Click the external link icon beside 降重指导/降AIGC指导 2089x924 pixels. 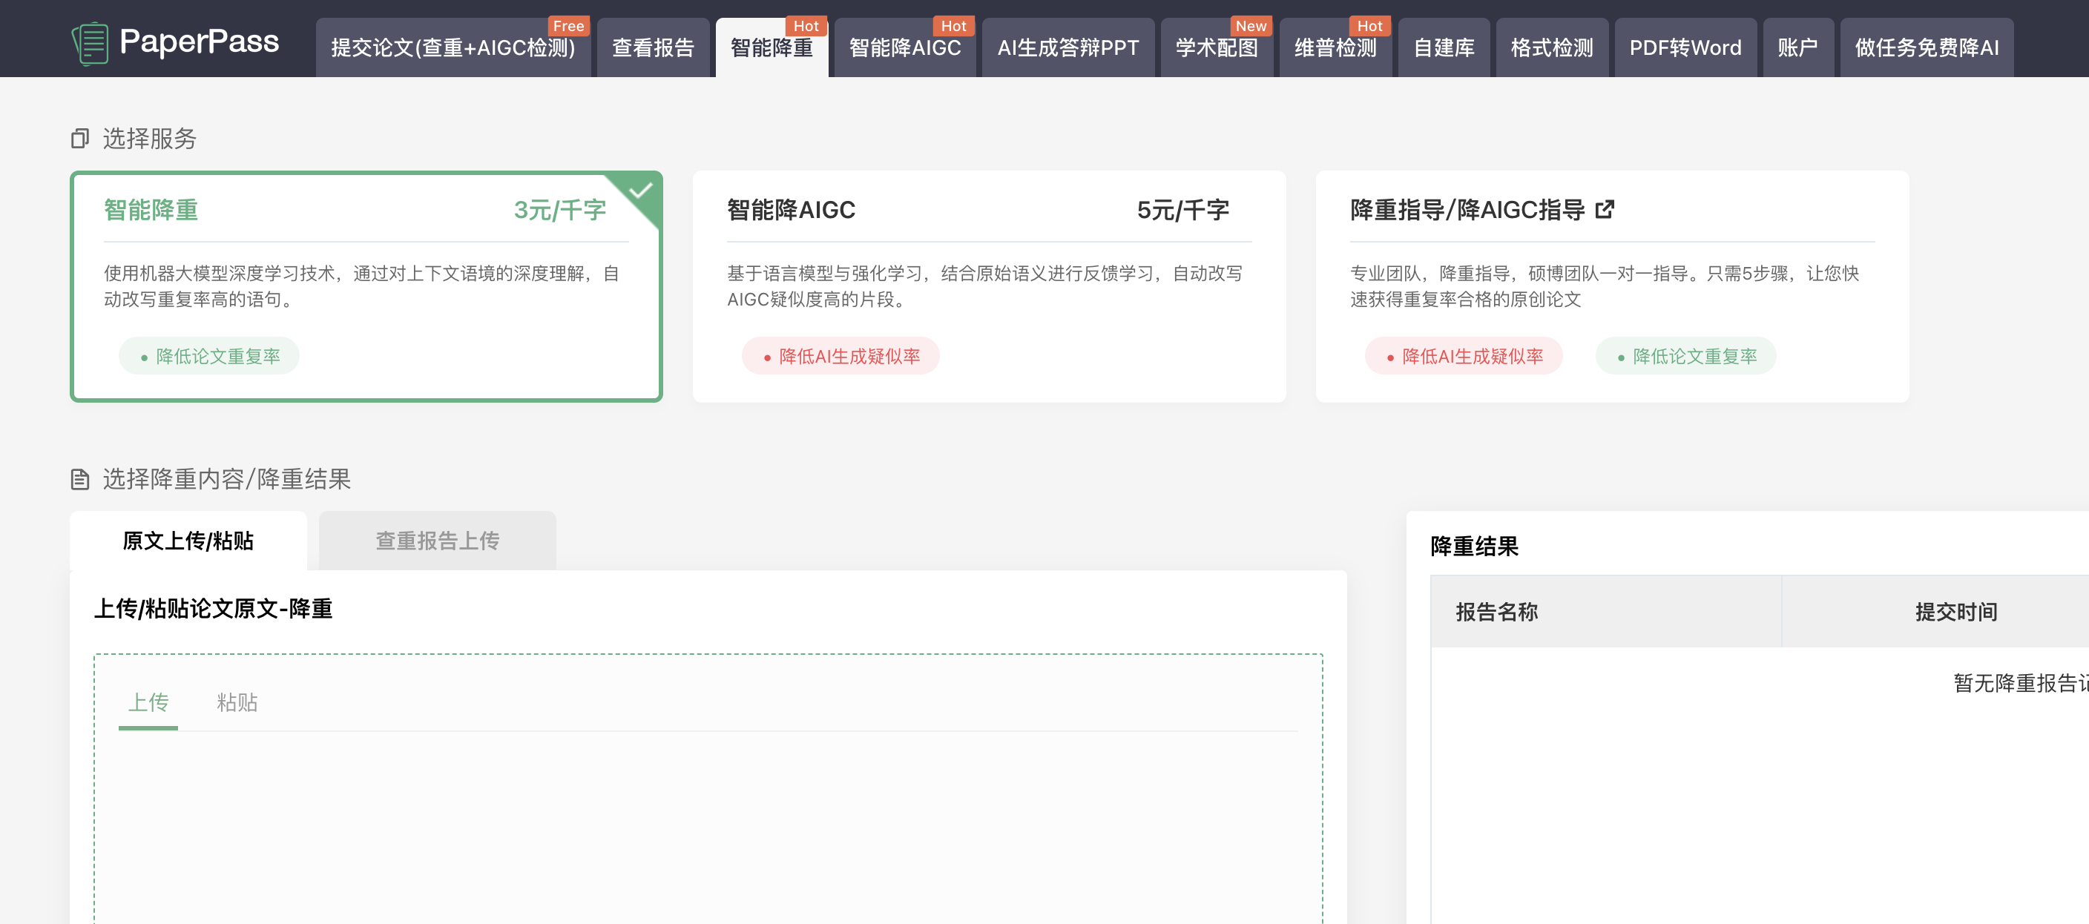point(1605,210)
